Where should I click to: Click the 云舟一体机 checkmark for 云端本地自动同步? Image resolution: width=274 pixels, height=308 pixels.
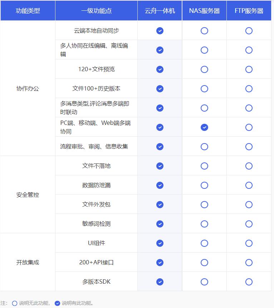[160, 31]
